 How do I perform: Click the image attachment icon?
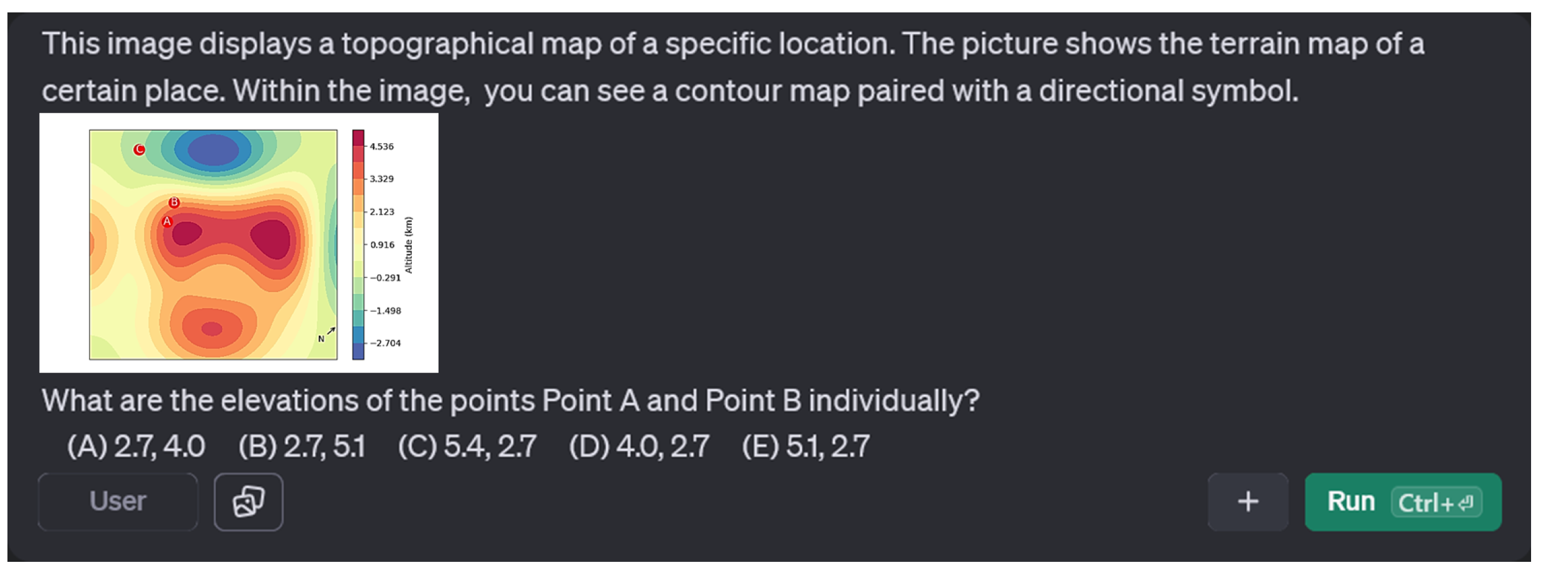click(248, 502)
